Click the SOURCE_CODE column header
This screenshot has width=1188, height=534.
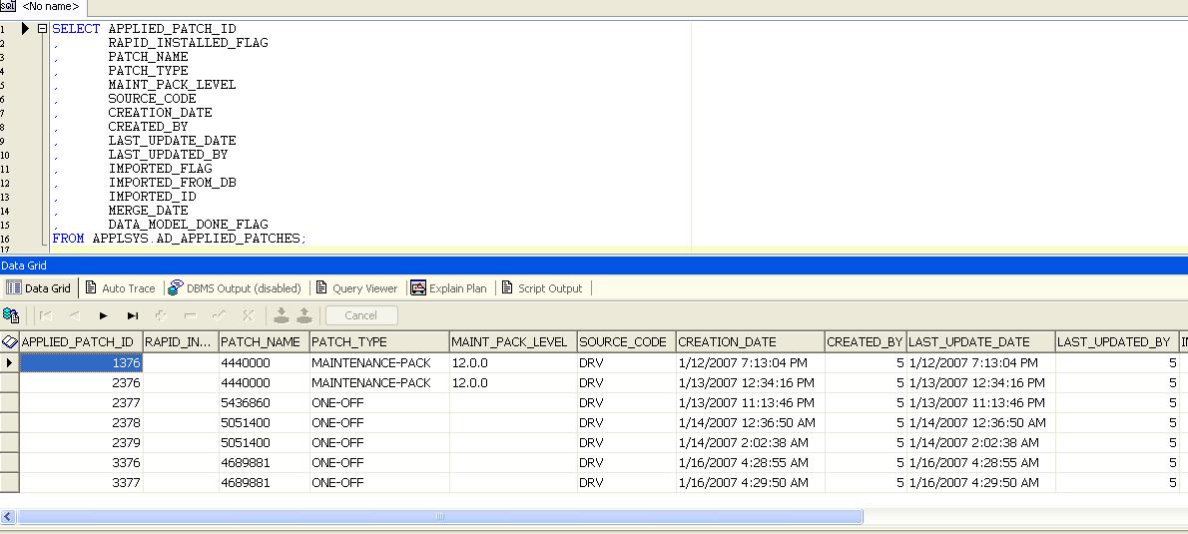tap(626, 341)
